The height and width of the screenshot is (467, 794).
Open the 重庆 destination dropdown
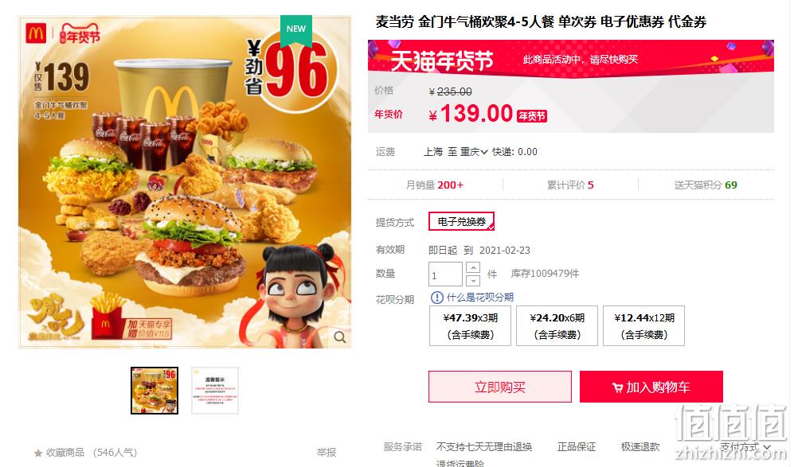[474, 152]
